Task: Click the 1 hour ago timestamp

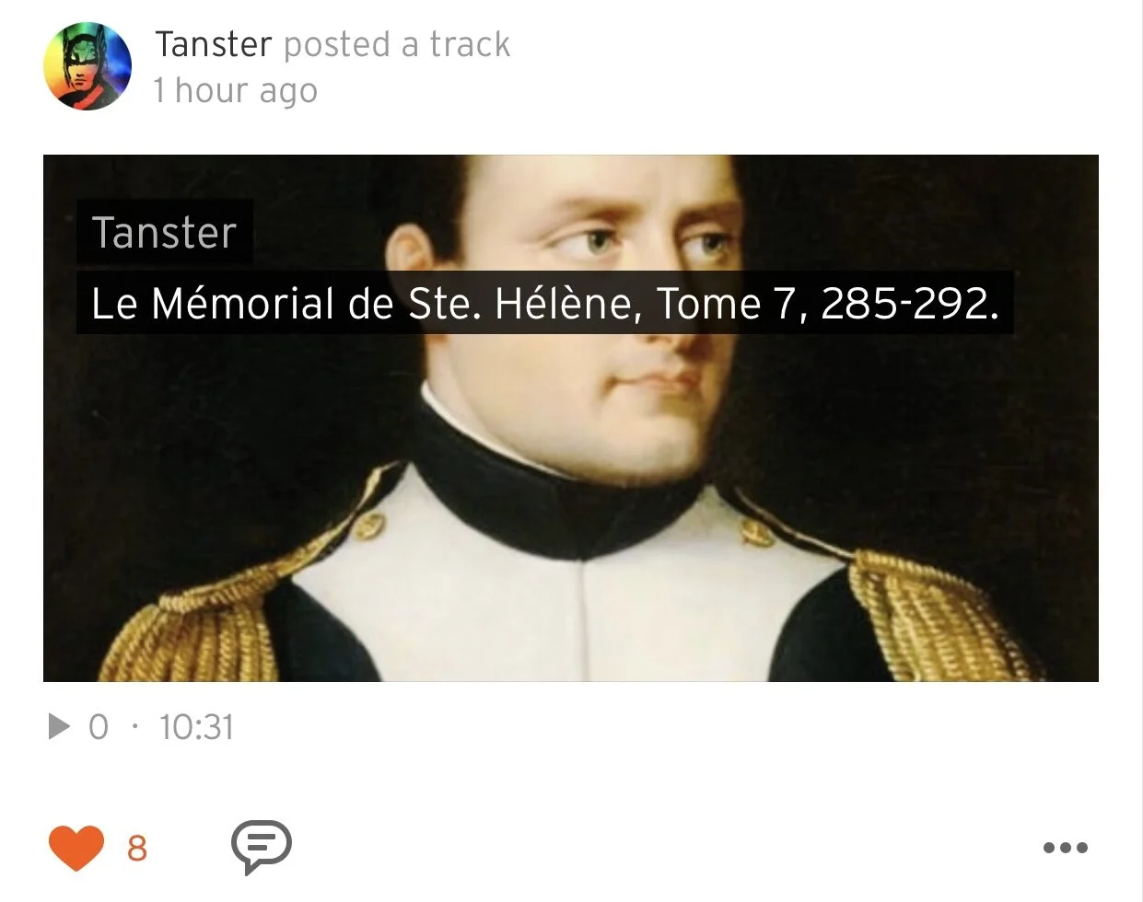Action: (235, 90)
